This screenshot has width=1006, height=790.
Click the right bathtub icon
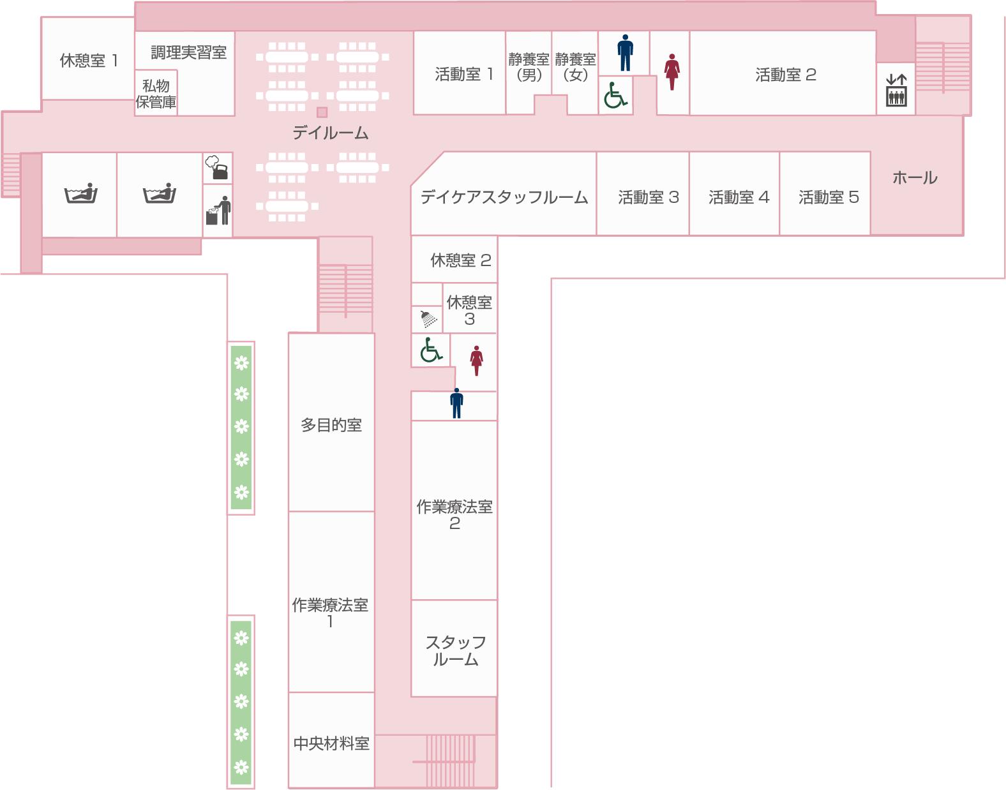coord(160,193)
